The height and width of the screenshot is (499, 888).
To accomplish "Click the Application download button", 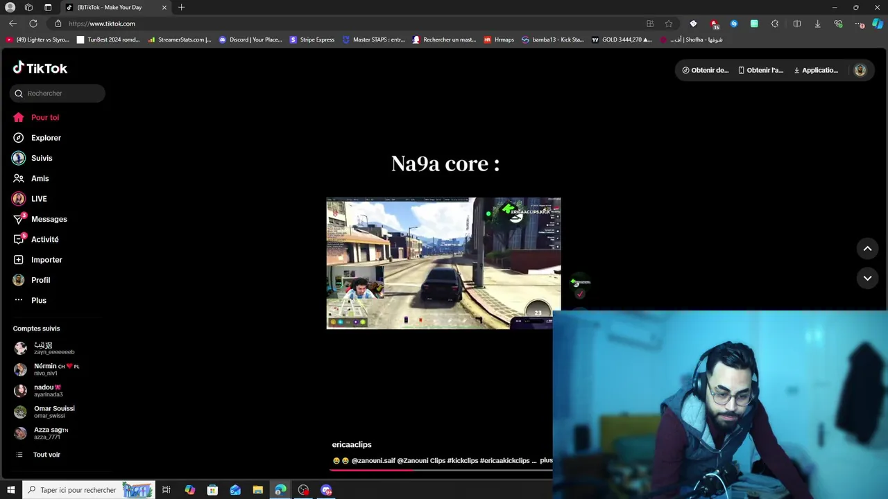I will point(816,70).
